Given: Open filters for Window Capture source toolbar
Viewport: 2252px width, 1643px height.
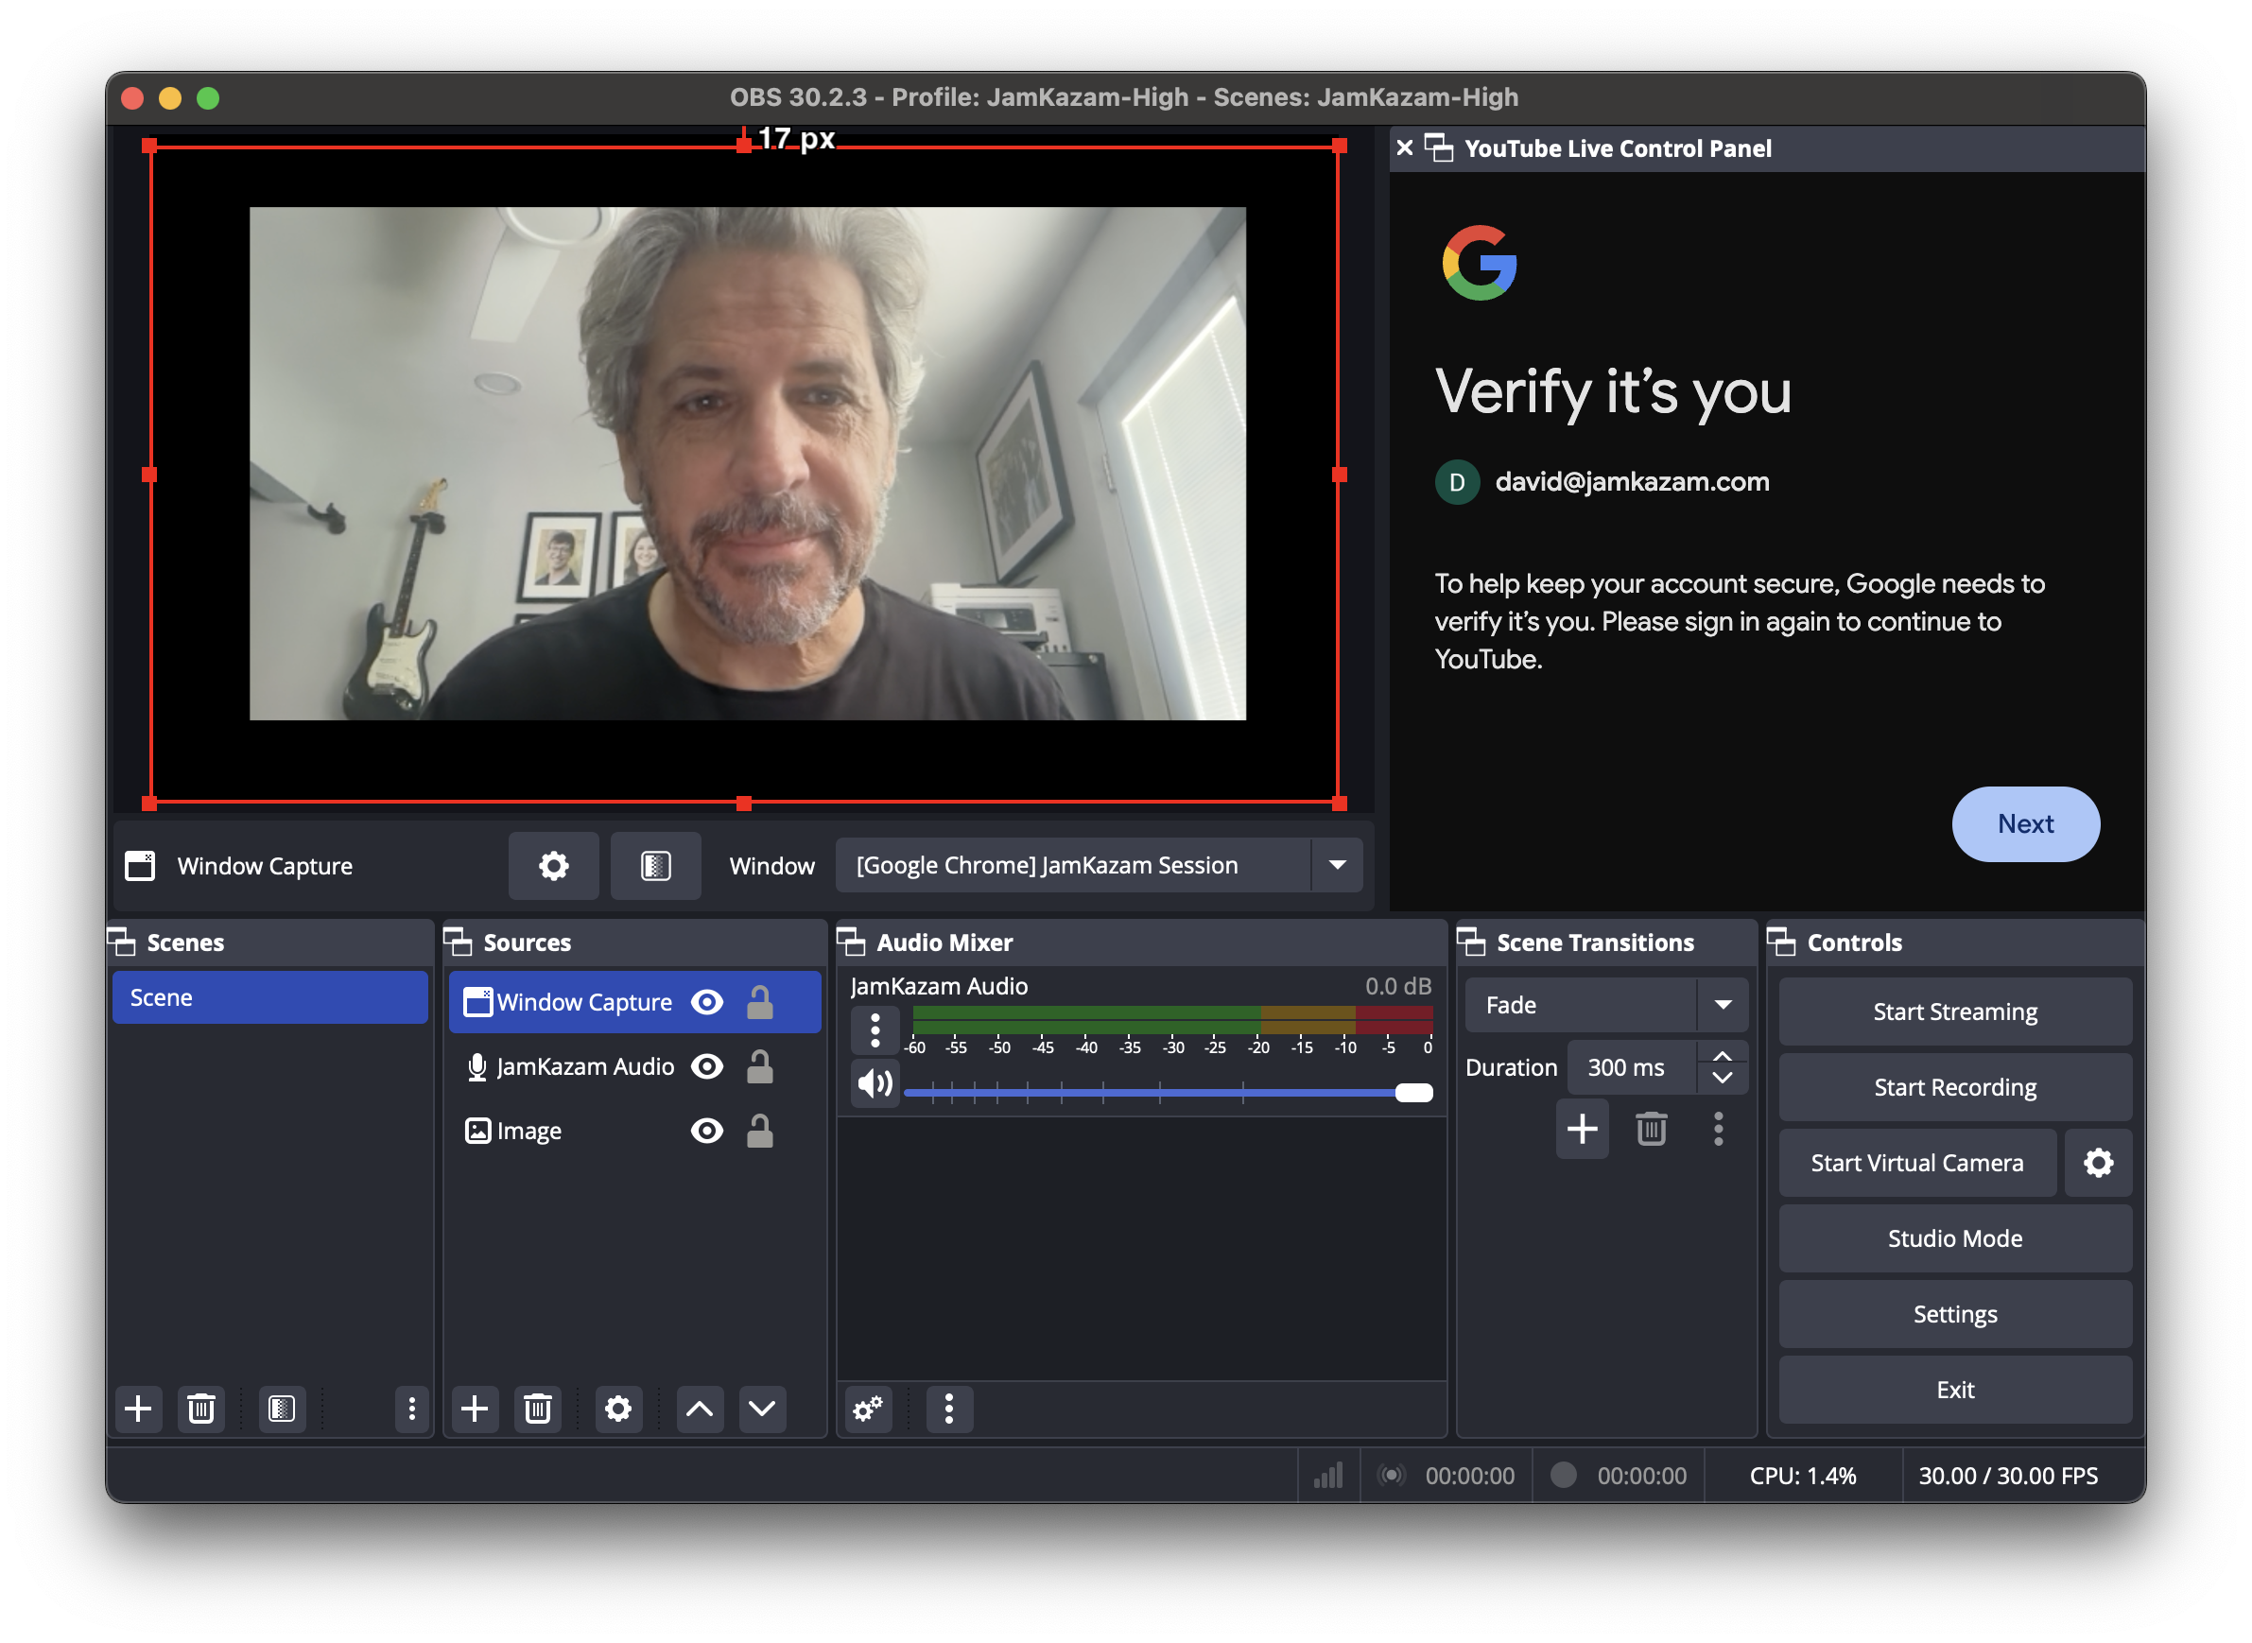Looking at the screenshot, I should 655,865.
